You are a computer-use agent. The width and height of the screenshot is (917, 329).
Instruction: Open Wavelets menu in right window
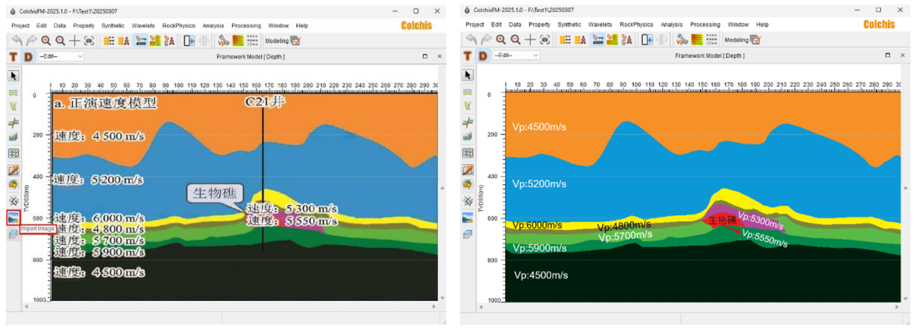600,24
